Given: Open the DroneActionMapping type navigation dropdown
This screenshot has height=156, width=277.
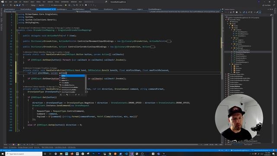Looking at the screenshot, I should pos(113,12).
